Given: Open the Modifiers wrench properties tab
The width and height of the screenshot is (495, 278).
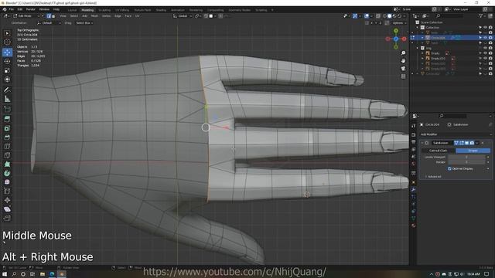Looking at the screenshot, I should pyautogui.click(x=413, y=189).
